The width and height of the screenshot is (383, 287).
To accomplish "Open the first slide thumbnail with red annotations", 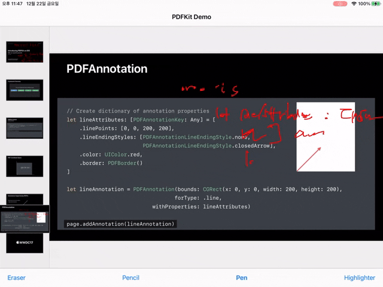I will (25, 51).
